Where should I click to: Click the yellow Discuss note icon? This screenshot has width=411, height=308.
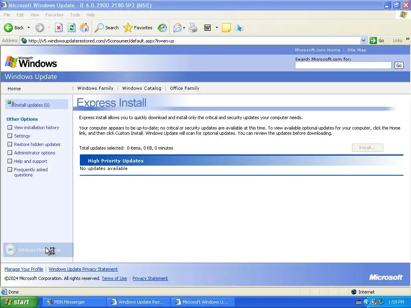(226, 28)
